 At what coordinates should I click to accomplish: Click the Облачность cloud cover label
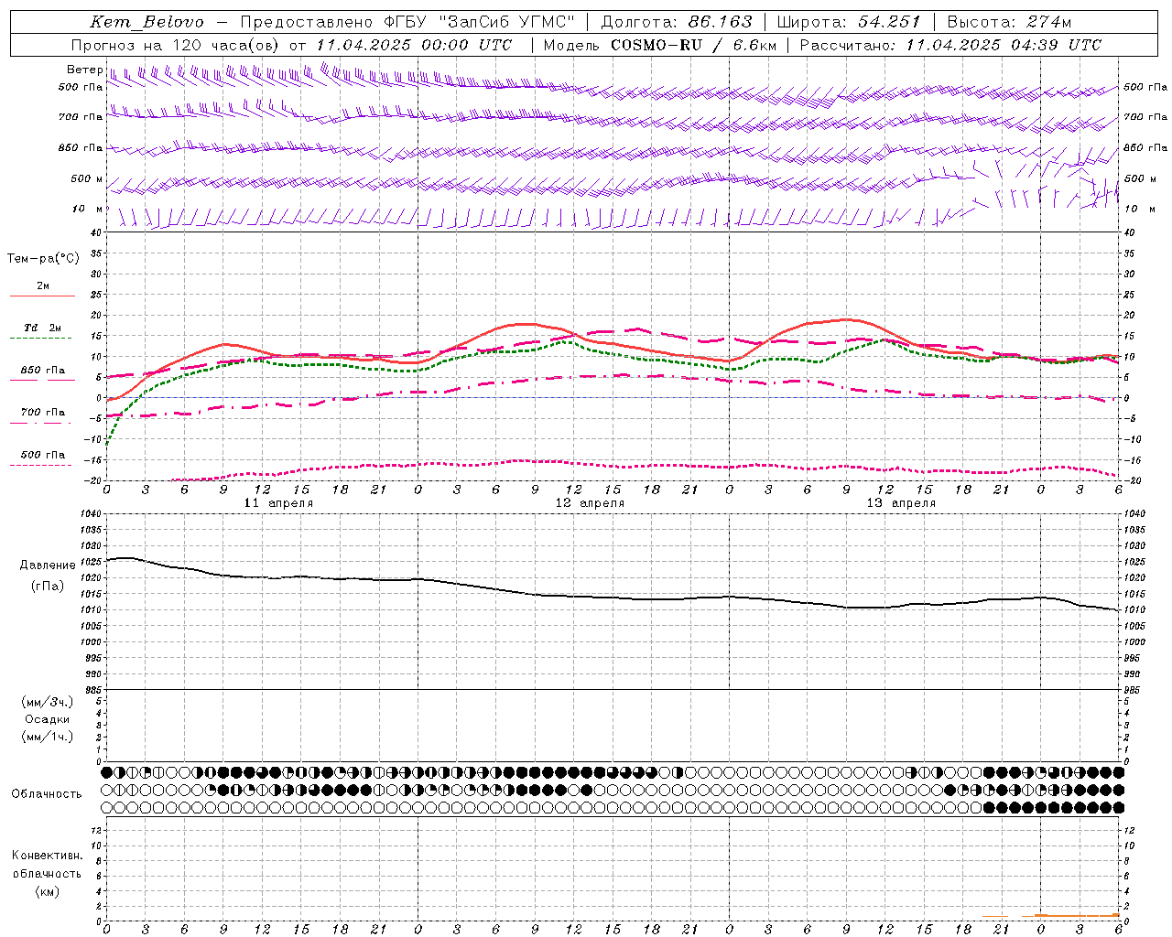point(47,794)
